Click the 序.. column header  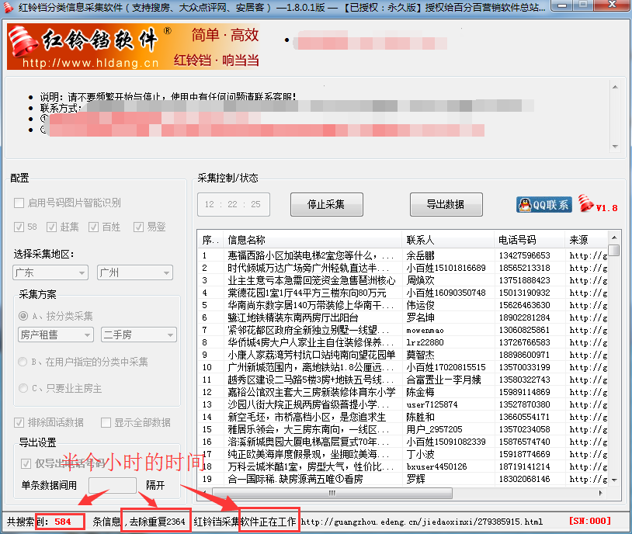210,240
